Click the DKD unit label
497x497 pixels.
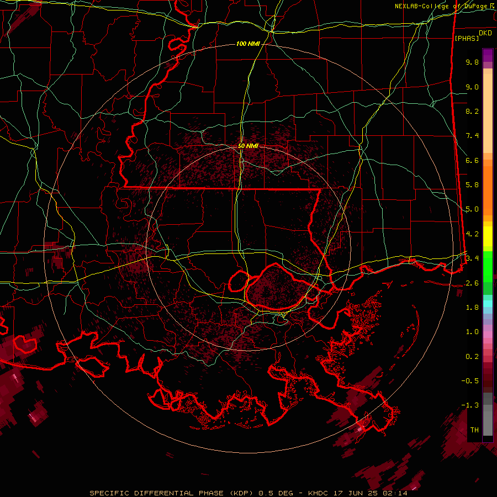pyautogui.click(x=485, y=33)
